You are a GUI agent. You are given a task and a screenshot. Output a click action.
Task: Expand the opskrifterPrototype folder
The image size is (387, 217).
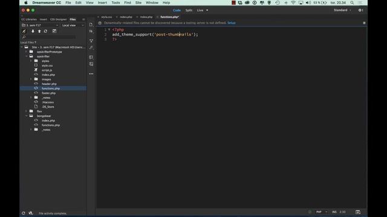pos(27,52)
